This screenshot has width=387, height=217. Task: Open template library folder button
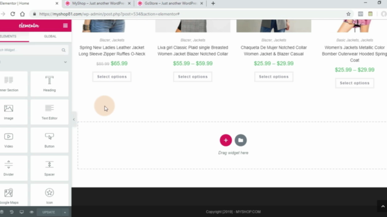[241, 140]
